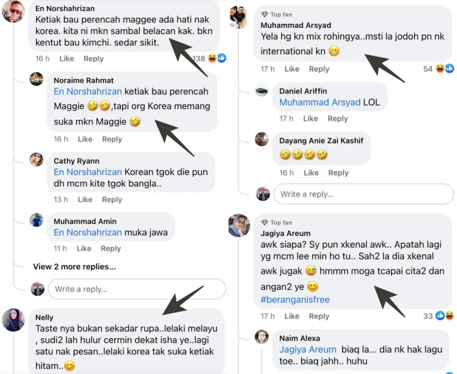Image resolution: width=457 pixels, height=374 pixels.
Task: Click Jagiya Areum mention in Naim Alexa's reply
Action: [308, 349]
